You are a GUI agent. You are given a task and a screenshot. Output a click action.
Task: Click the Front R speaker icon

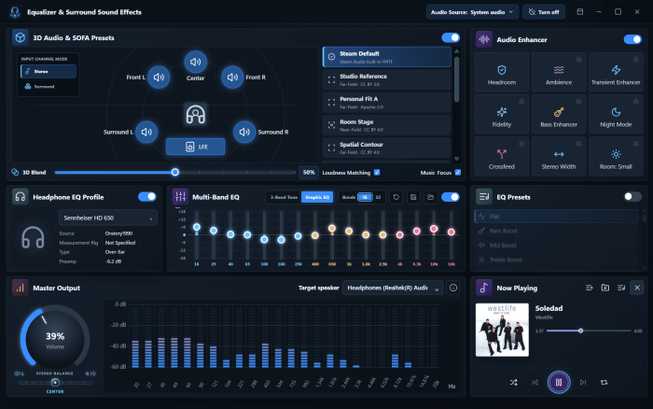232,78
